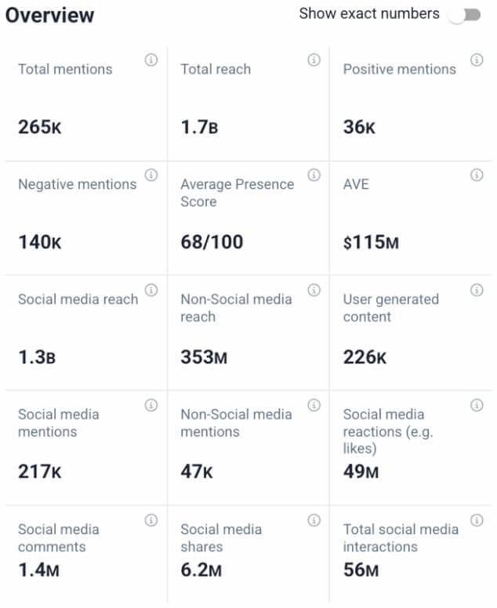Open info icon for Social media mentions
This screenshot has width=497, height=608.
tap(151, 405)
